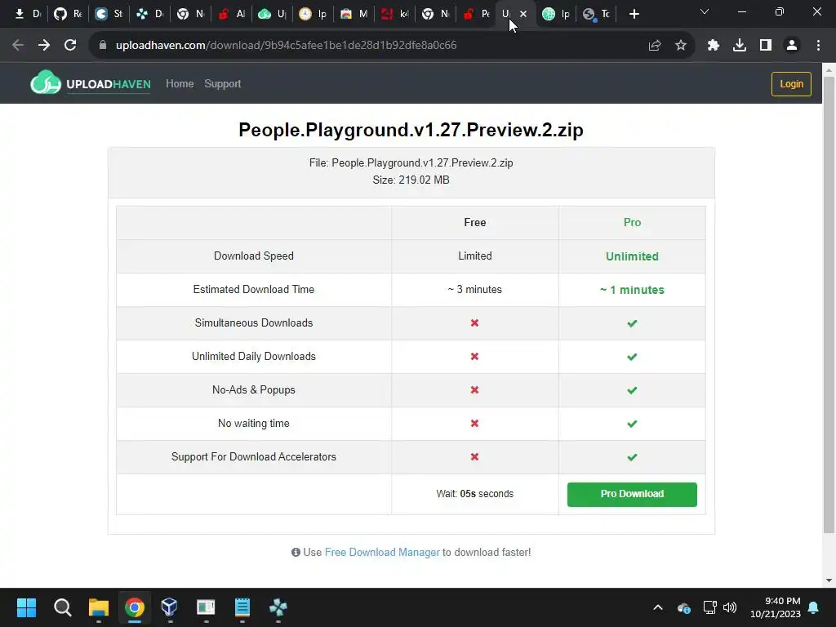
Task: Switch to the first downloads tab
Action: (27, 14)
